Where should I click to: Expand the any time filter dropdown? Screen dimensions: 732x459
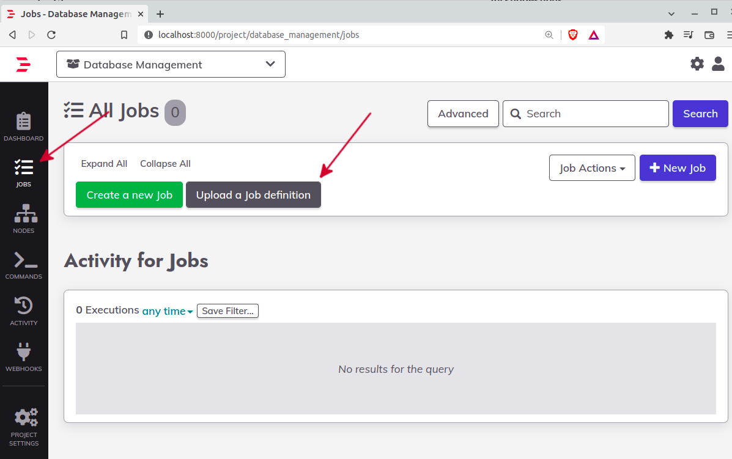168,311
